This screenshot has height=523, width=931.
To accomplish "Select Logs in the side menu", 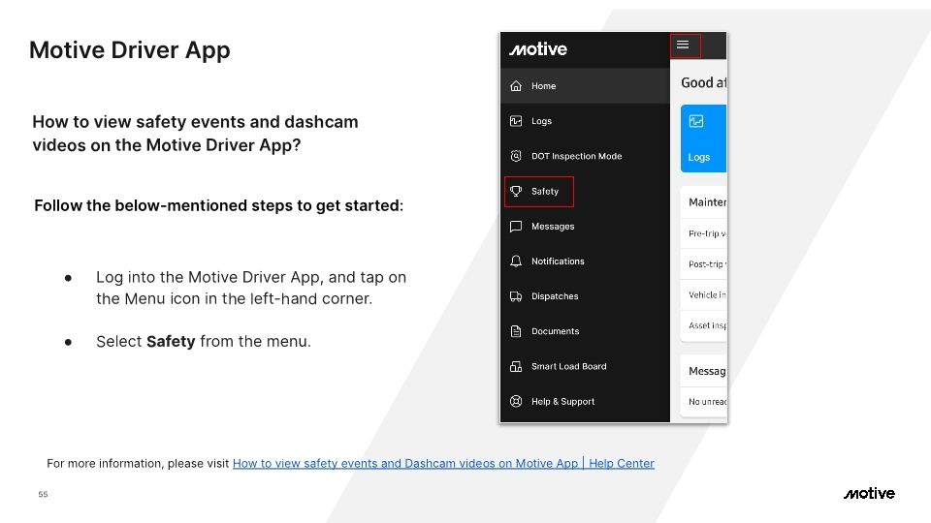I will click(585, 121).
